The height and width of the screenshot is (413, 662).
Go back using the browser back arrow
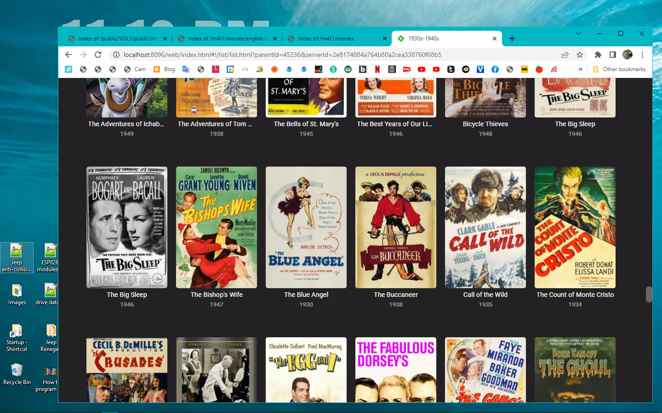tap(68, 55)
